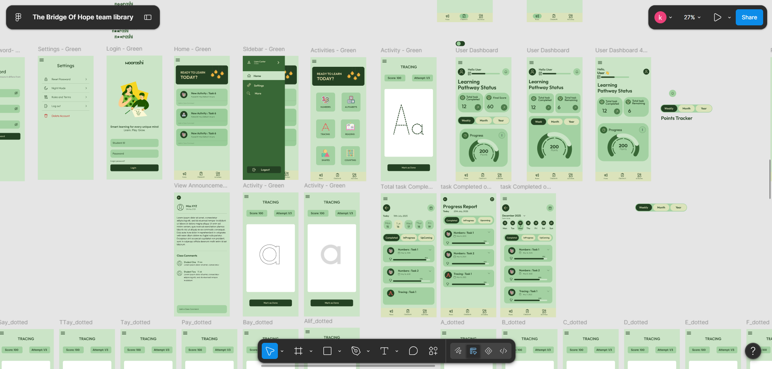Click the Alphabets icon in Activities frame

tap(351, 100)
